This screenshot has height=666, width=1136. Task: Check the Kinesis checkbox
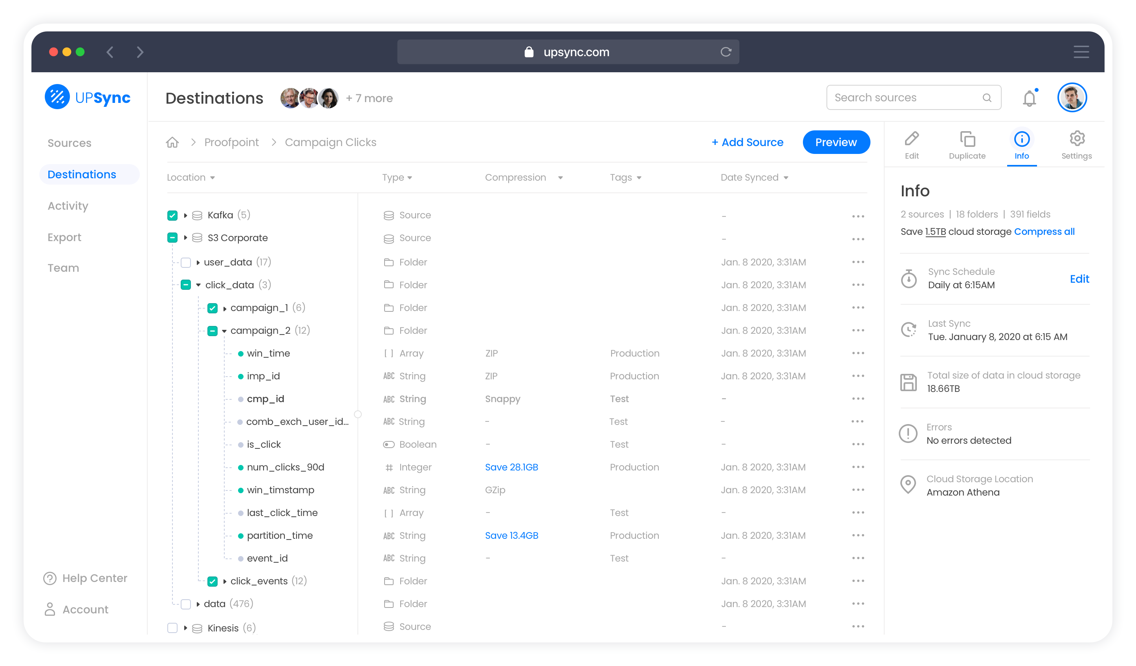(172, 628)
